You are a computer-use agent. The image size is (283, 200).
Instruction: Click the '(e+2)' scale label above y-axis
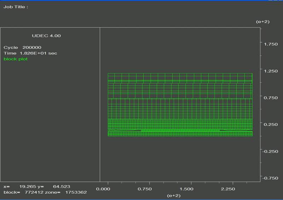click(x=263, y=22)
